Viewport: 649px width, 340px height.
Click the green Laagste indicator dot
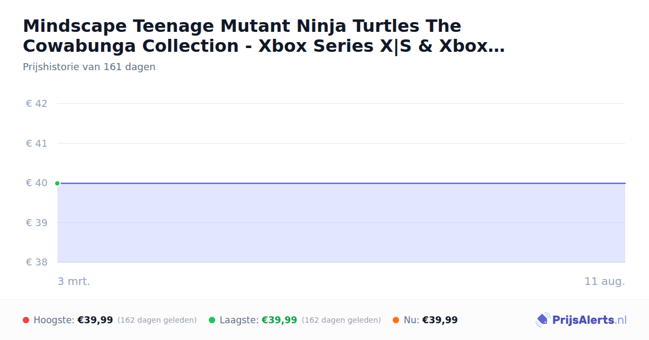pos(212,320)
